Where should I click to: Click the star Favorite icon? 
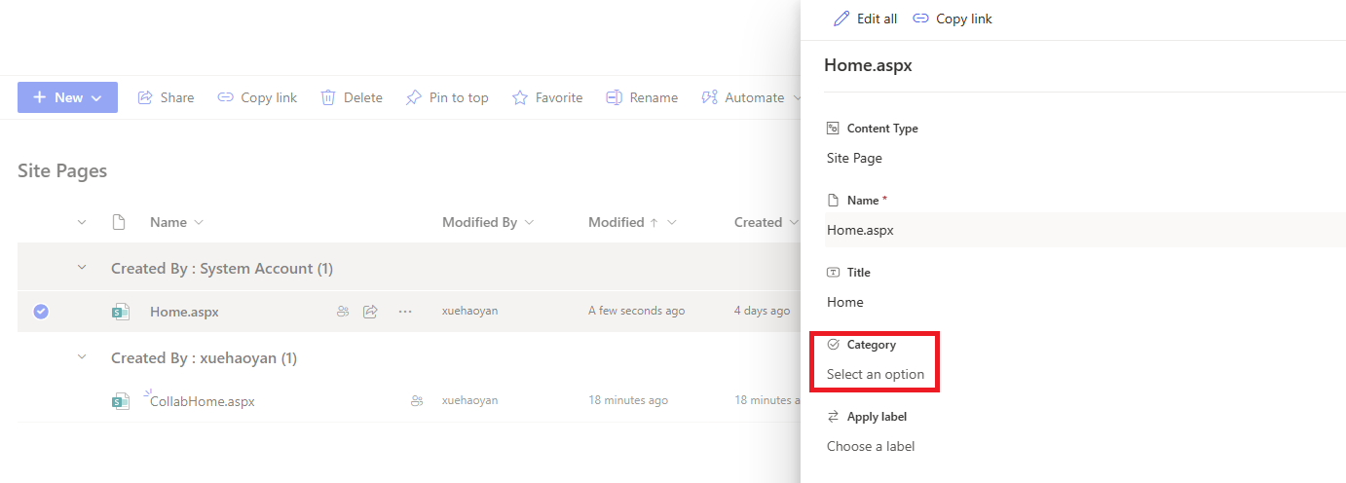click(x=520, y=97)
